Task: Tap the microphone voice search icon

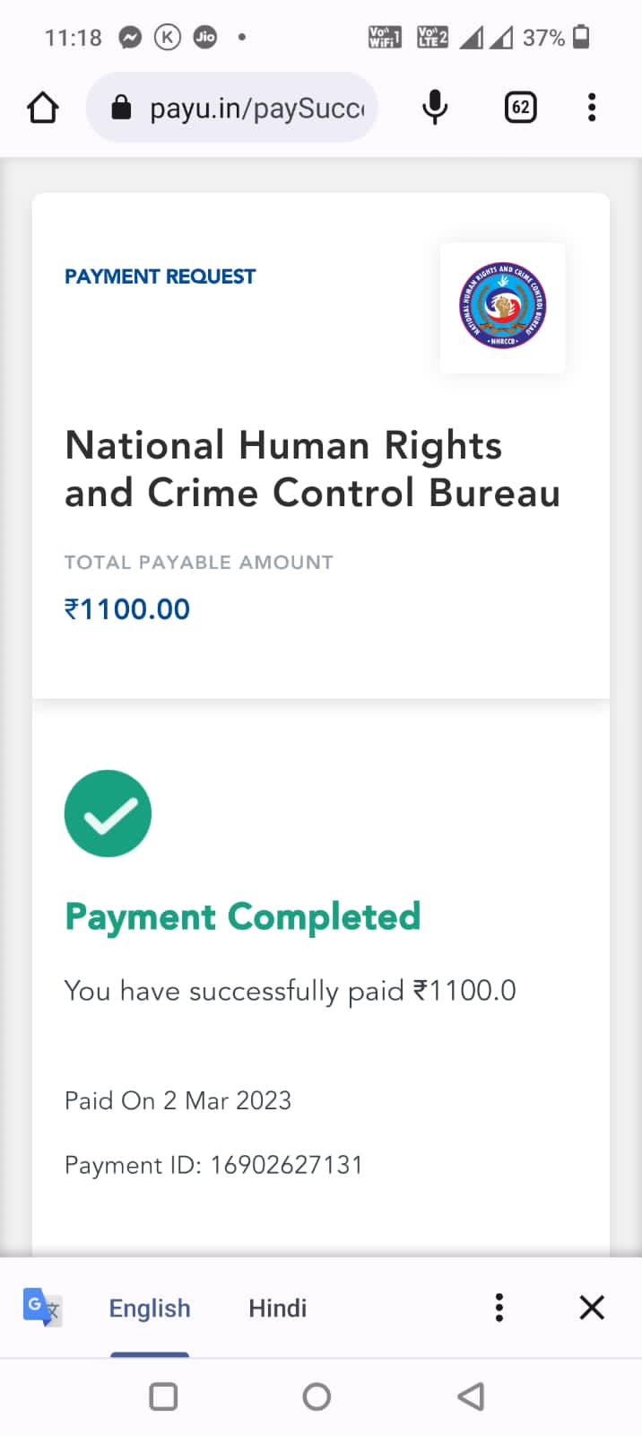Action: 435,108
